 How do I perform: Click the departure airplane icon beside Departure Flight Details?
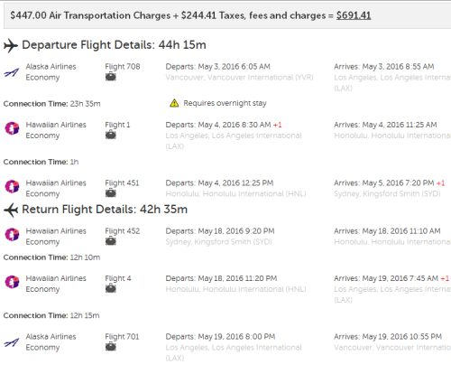click(11, 45)
